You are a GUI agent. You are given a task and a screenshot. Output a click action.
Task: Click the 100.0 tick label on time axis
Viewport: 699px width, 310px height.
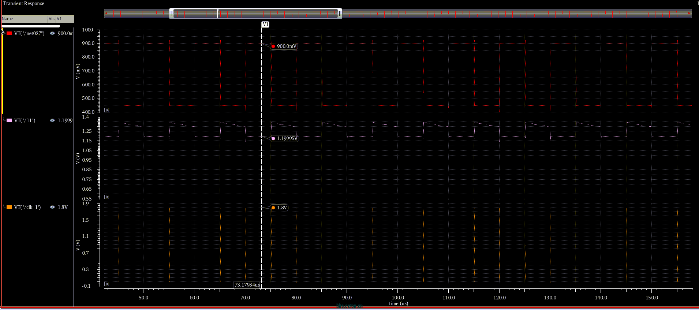point(398,298)
